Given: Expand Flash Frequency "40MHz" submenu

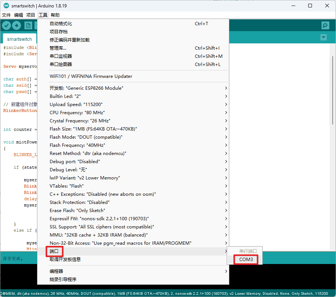Looking at the screenshot, I should (x=133, y=145).
